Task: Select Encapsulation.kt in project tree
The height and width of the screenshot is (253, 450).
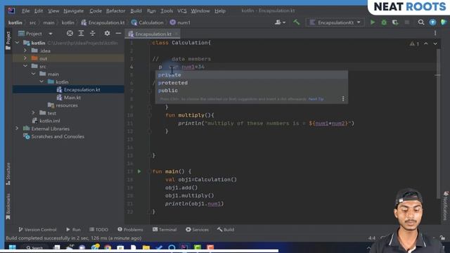Action: tap(82, 89)
